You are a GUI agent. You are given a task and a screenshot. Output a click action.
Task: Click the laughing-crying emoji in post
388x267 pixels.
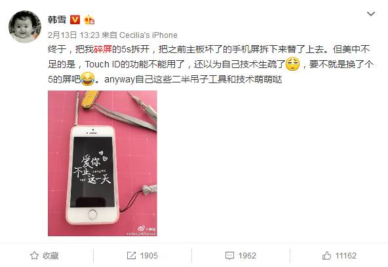pos(87,79)
